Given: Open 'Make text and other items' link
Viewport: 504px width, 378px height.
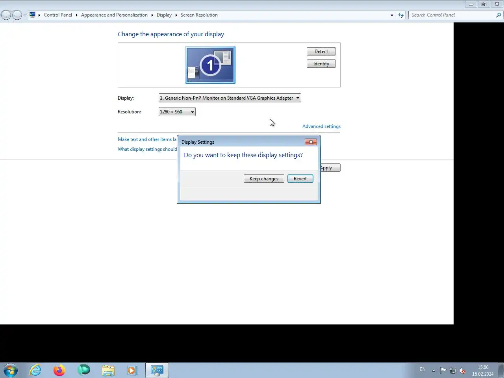Looking at the screenshot, I should click(147, 139).
